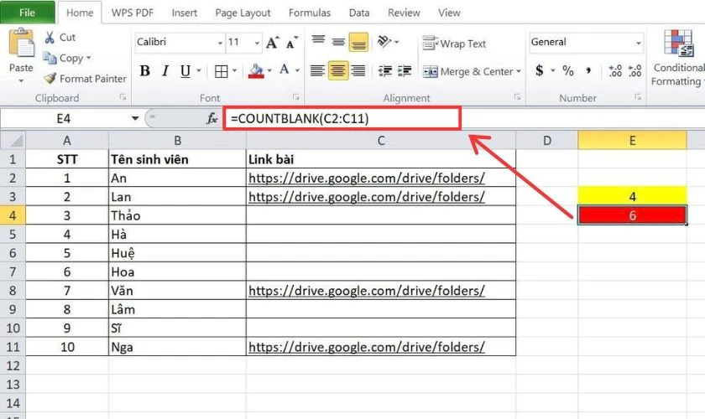This screenshot has height=419, width=705.
Task: Select cell with name Thảo
Action: pos(177,215)
